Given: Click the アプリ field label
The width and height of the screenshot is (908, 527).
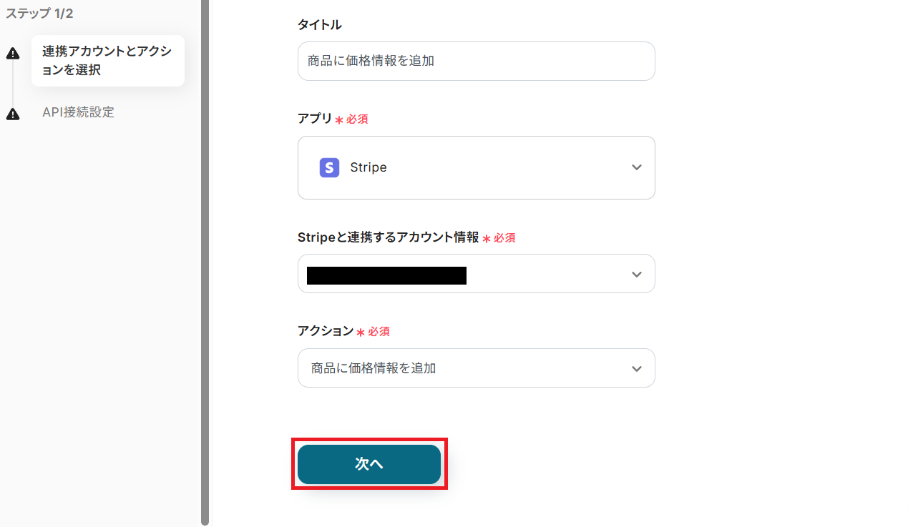Looking at the screenshot, I should [x=315, y=119].
